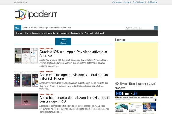172x114 pixels.
Task: Open article 'Apple va oltre ogni previsione'
Action: (74, 77)
